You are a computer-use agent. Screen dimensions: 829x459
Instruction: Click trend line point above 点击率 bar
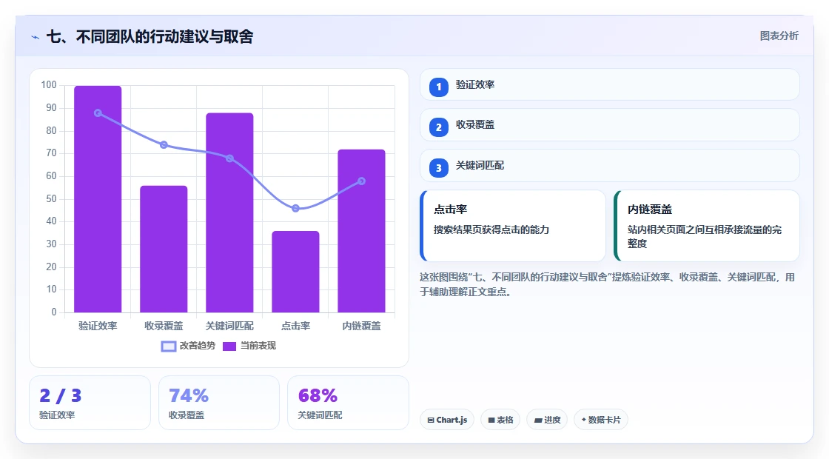[x=295, y=208]
